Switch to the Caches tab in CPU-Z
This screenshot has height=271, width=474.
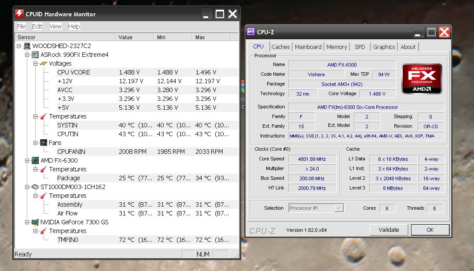[x=280, y=47]
